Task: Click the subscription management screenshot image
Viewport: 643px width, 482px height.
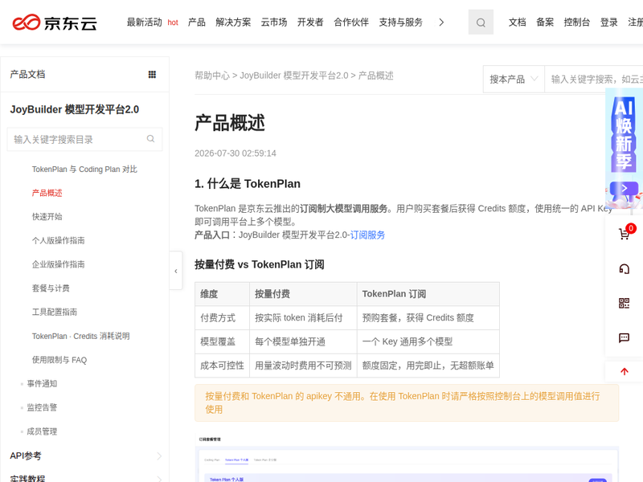Action: [407, 457]
